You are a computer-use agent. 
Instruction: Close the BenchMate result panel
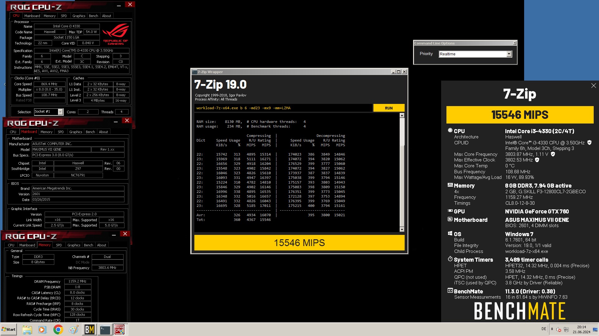click(593, 86)
